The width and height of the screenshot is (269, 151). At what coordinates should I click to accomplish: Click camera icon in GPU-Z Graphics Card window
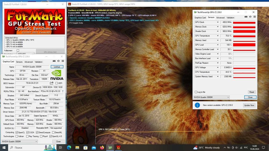pyautogui.click(x=54, y=61)
